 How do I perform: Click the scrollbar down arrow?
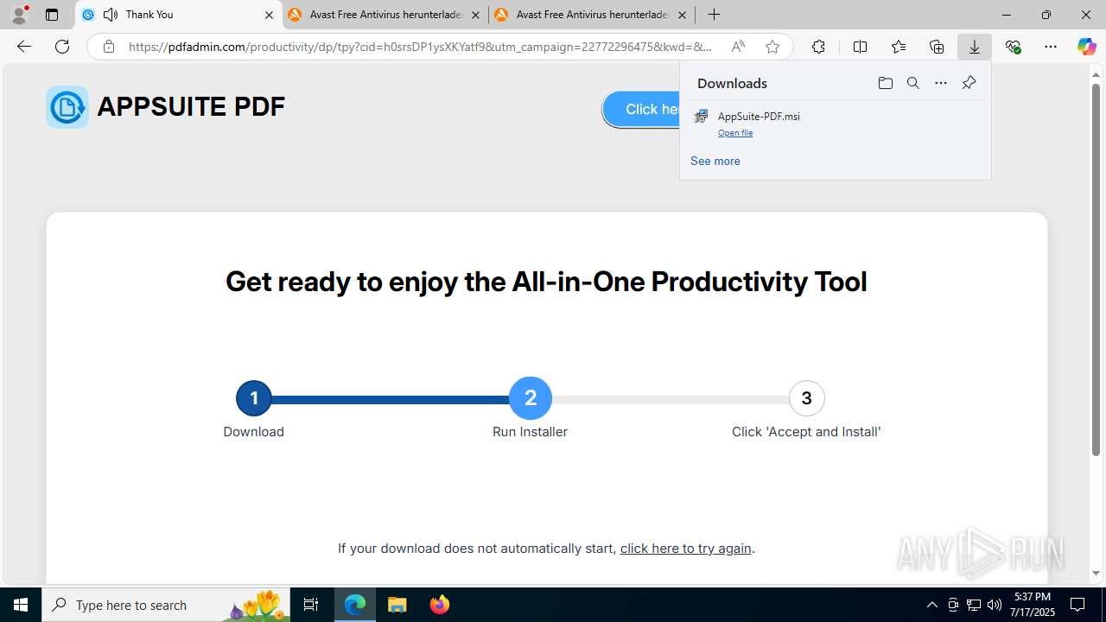tap(1096, 573)
